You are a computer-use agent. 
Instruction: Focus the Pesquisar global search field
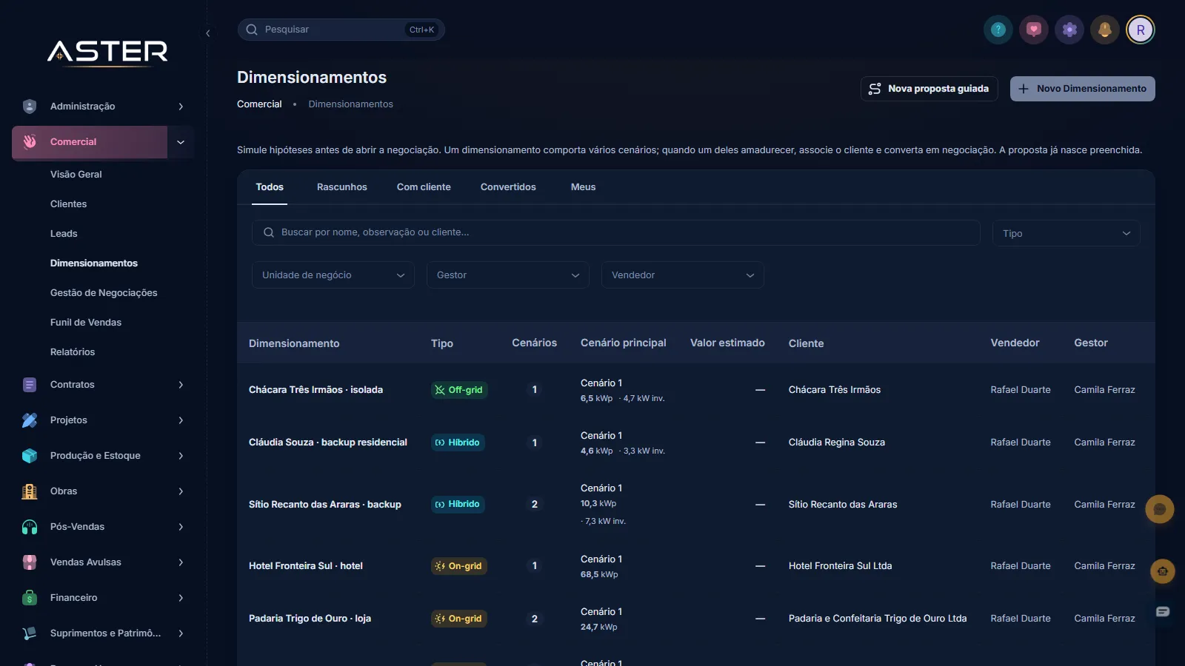(x=341, y=30)
